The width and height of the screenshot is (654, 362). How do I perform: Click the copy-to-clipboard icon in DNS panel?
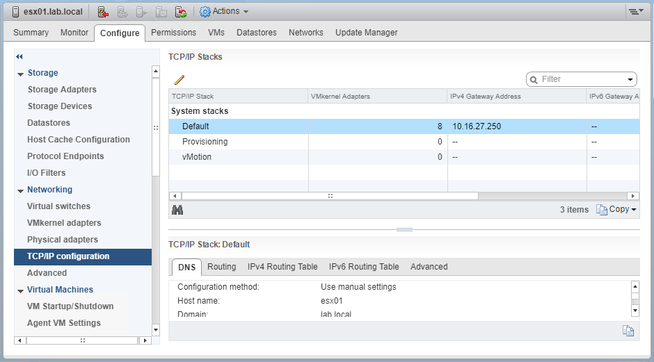[x=628, y=331]
